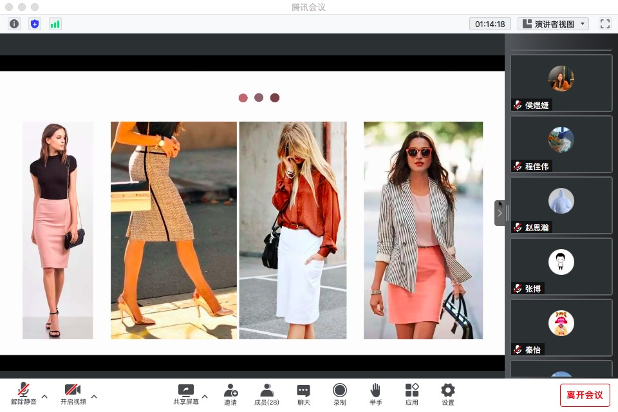
Task: Open the meeting info icon
Action: click(x=14, y=24)
